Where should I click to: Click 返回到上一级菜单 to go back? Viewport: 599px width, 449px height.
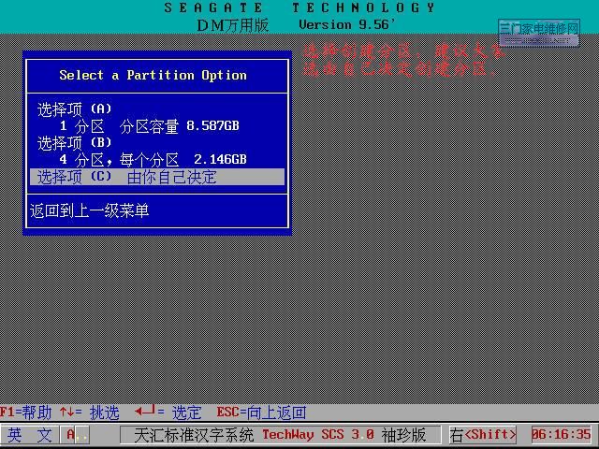90,211
